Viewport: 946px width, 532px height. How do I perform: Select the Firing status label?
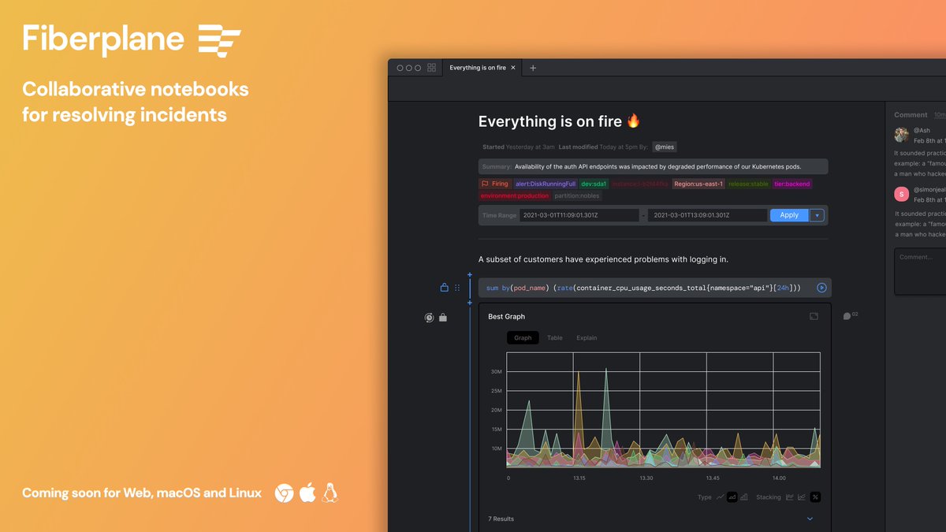click(495, 184)
